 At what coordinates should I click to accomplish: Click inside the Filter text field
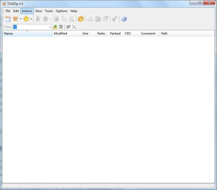32,27
